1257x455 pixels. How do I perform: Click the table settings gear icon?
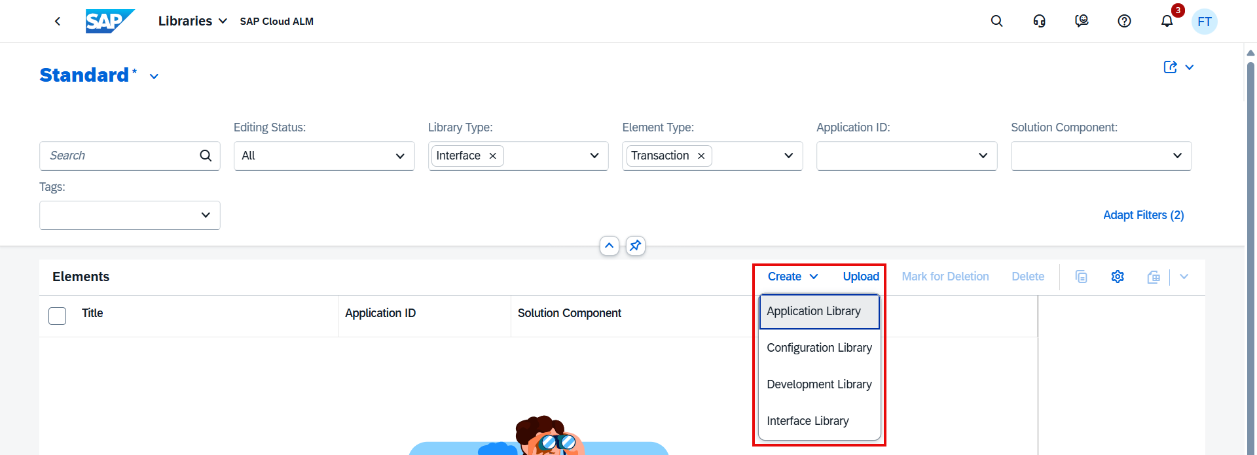tap(1118, 277)
